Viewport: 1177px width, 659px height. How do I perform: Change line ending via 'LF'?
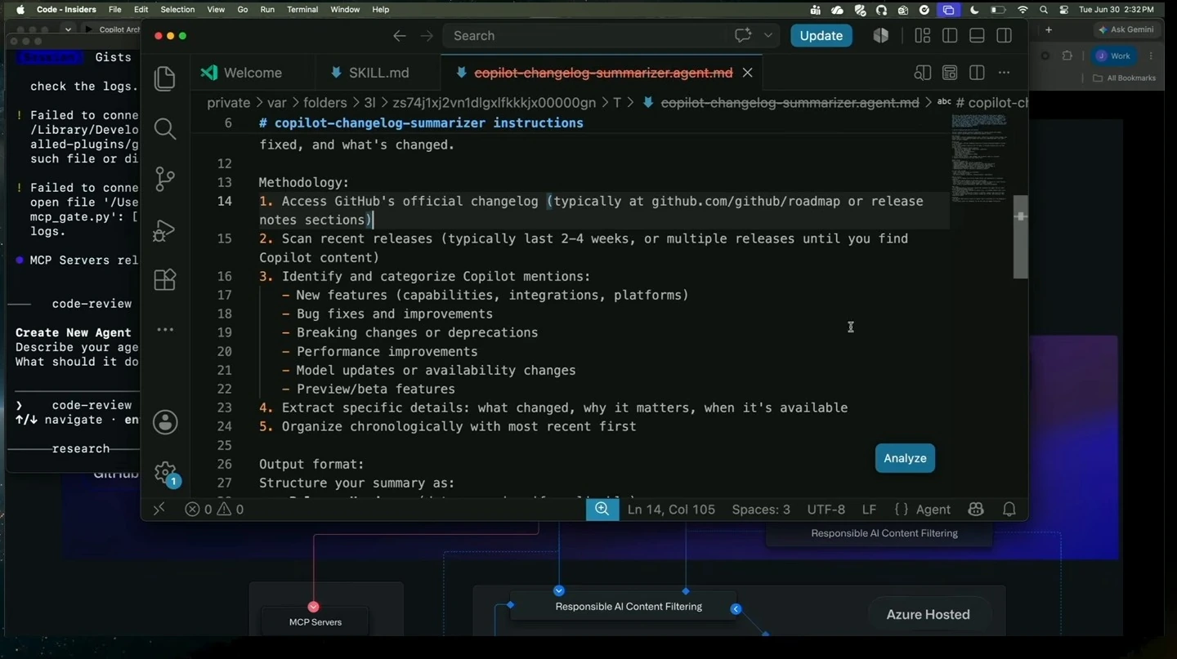pyautogui.click(x=869, y=509)
